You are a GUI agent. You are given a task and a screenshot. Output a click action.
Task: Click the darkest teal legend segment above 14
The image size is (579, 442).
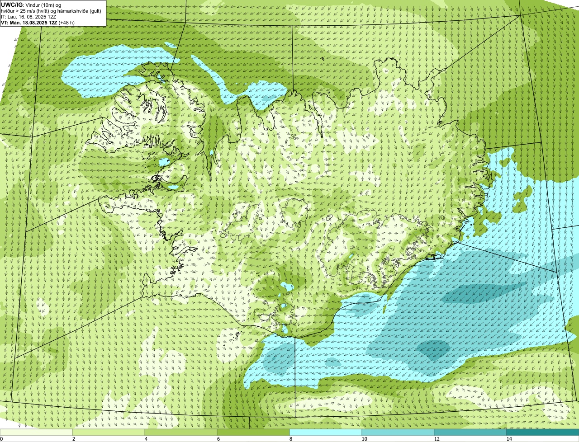[x=543, y=432]
